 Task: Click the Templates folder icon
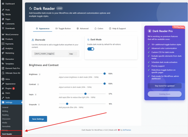[3, 64]
